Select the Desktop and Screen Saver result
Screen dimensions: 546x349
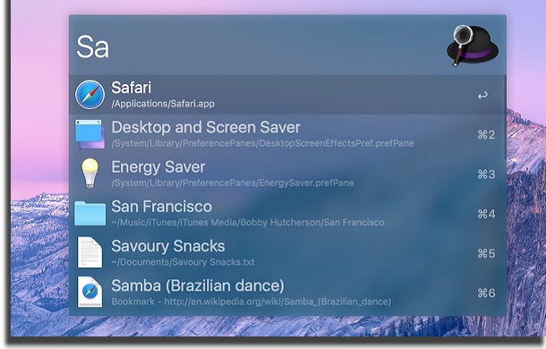click(287, 134)
